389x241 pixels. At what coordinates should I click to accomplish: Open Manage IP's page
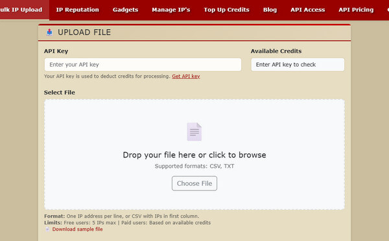tap(171, 10)
